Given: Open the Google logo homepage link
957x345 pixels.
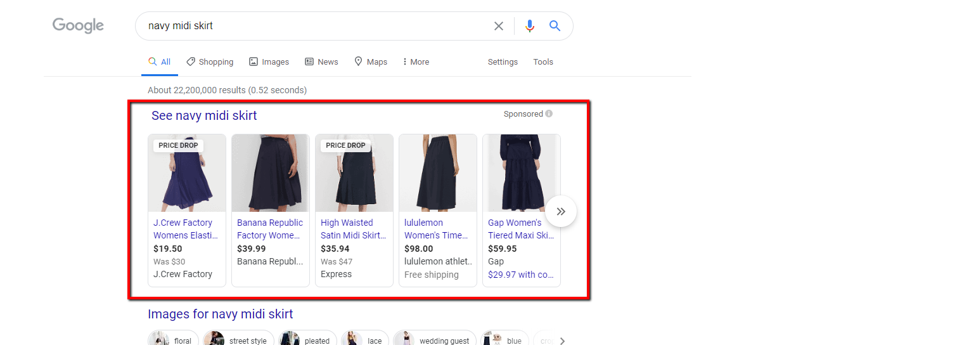Looking at the screenshot, I should click(x=78, y=25).
